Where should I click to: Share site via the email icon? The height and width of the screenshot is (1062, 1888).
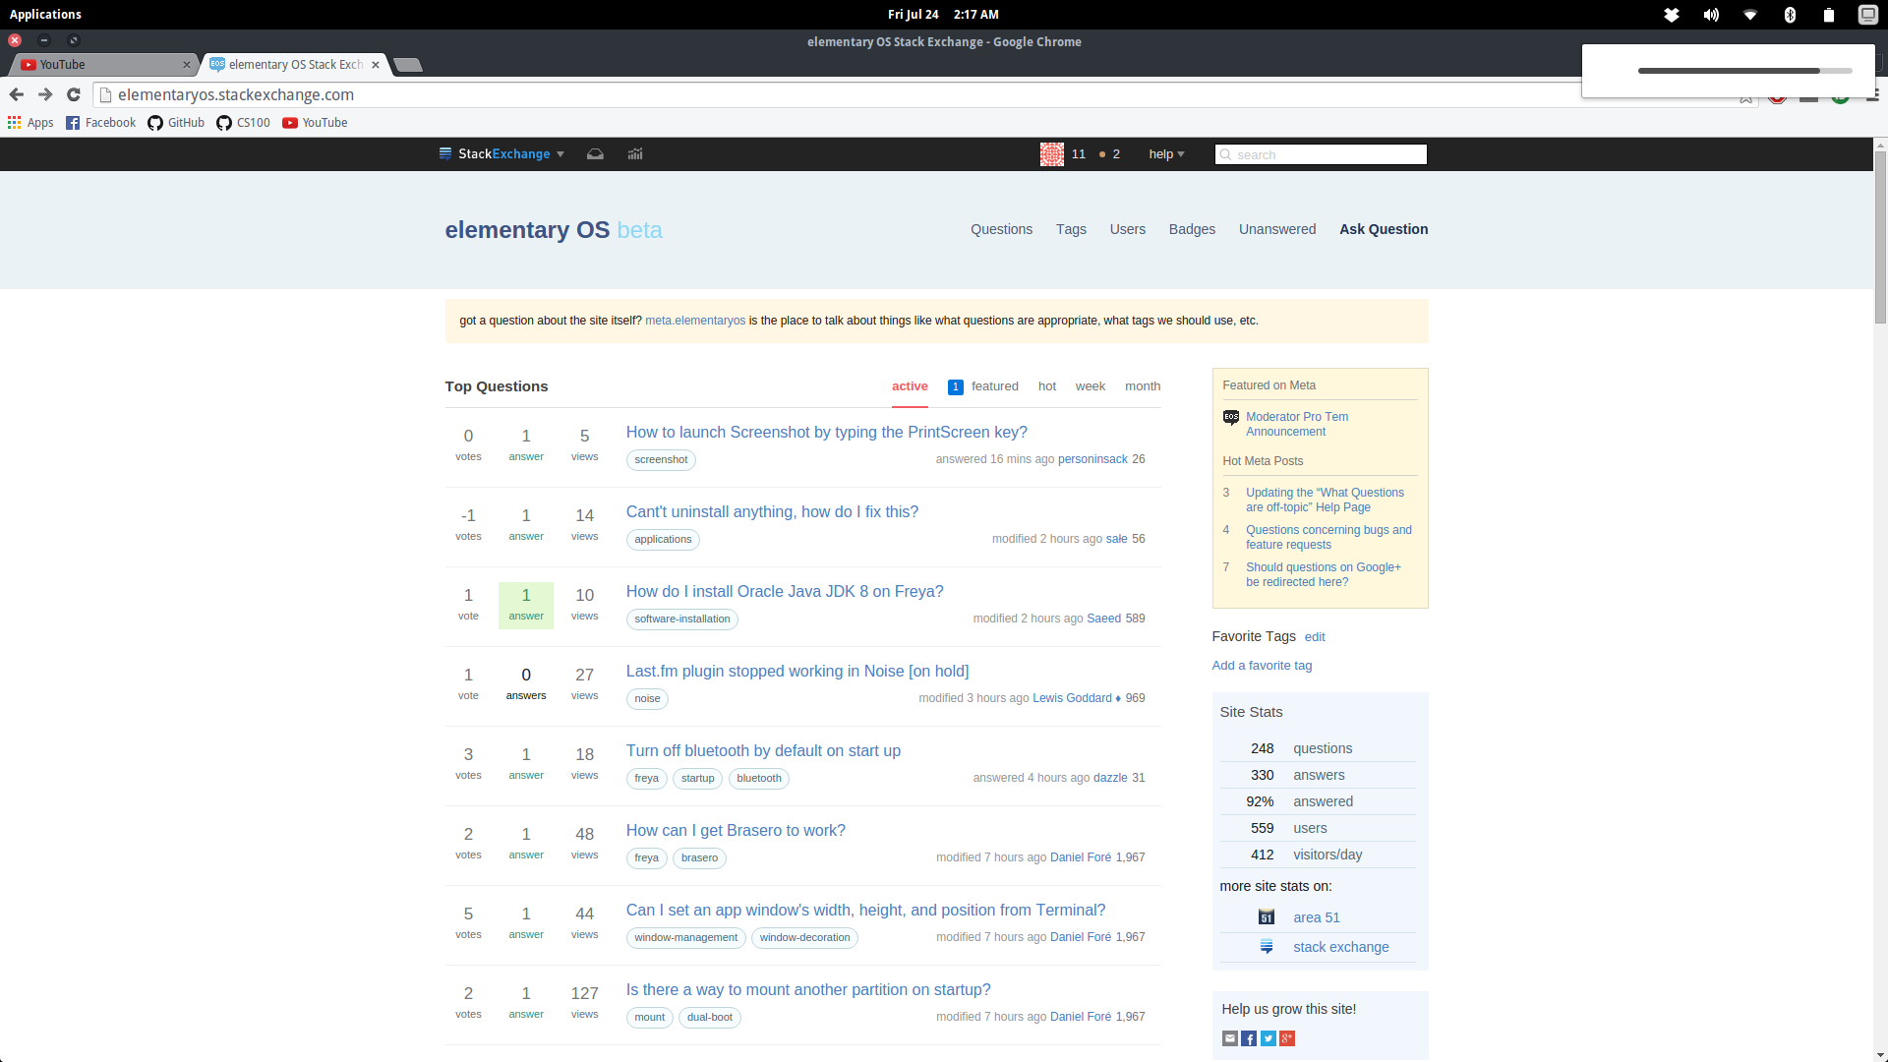click(1229, 1038)
